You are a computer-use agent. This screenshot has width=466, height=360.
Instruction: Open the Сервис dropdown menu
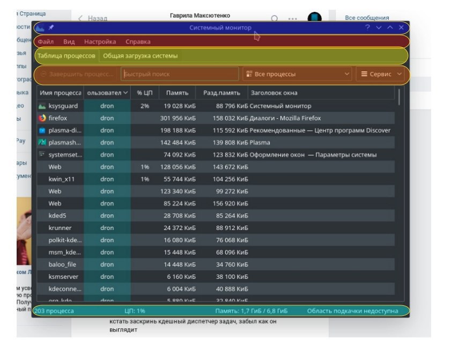click(x=380, y=74)
